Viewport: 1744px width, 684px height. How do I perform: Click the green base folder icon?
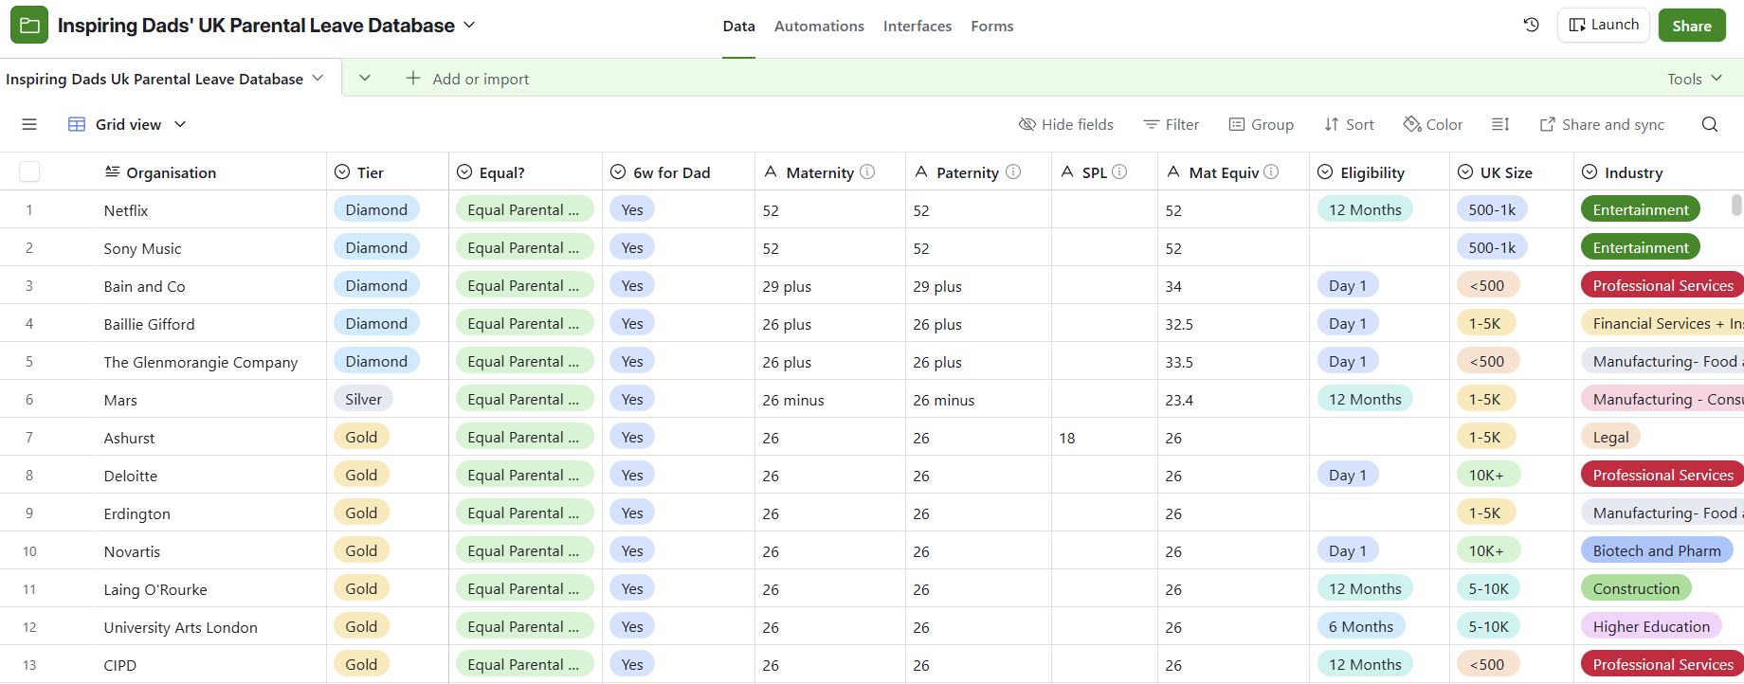click(x=29, y=26)
